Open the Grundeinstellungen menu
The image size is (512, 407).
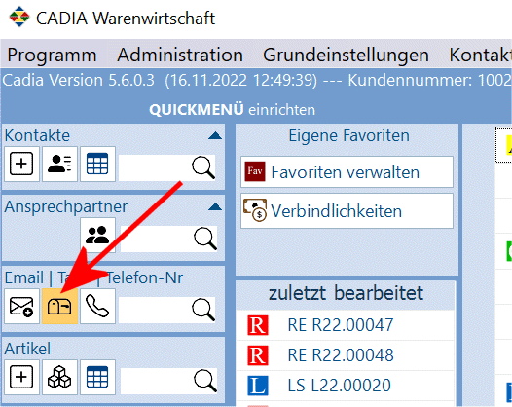[346, 55]
